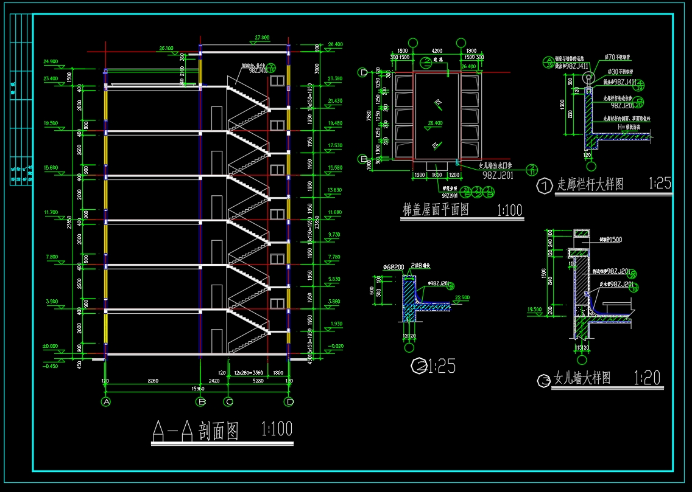The image size is (692, 492).
Task: Select the 4200 plan width dimension
Action: tap(437, 51)
